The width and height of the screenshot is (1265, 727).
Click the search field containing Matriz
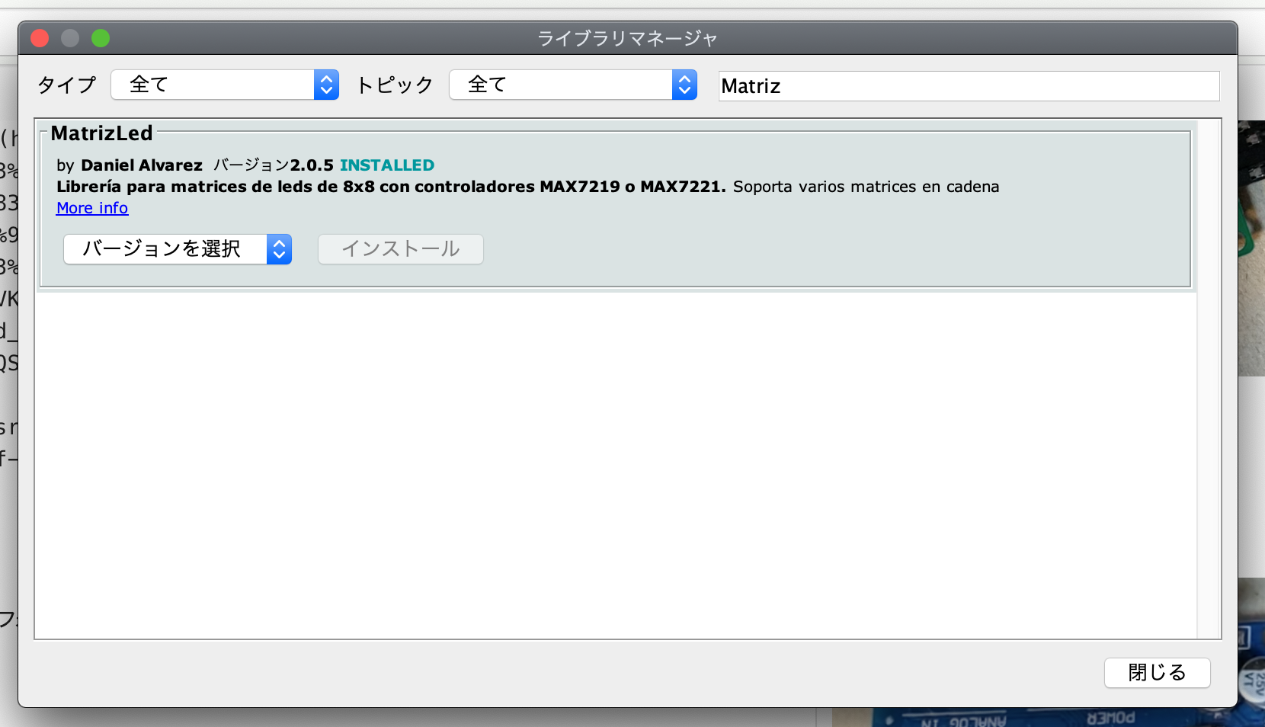point(968,86)
